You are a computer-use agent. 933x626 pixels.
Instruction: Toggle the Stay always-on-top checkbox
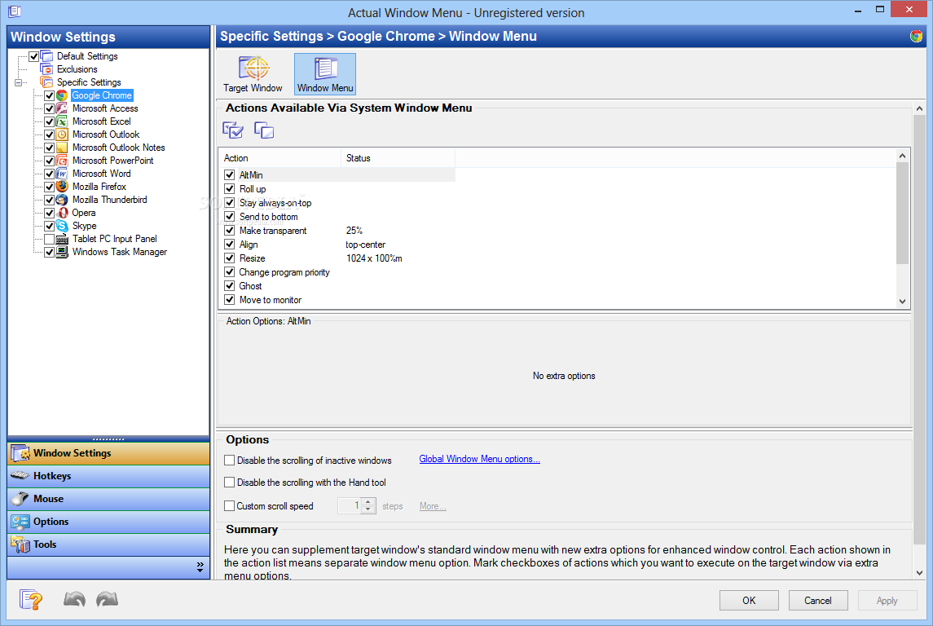click(230, 202)
